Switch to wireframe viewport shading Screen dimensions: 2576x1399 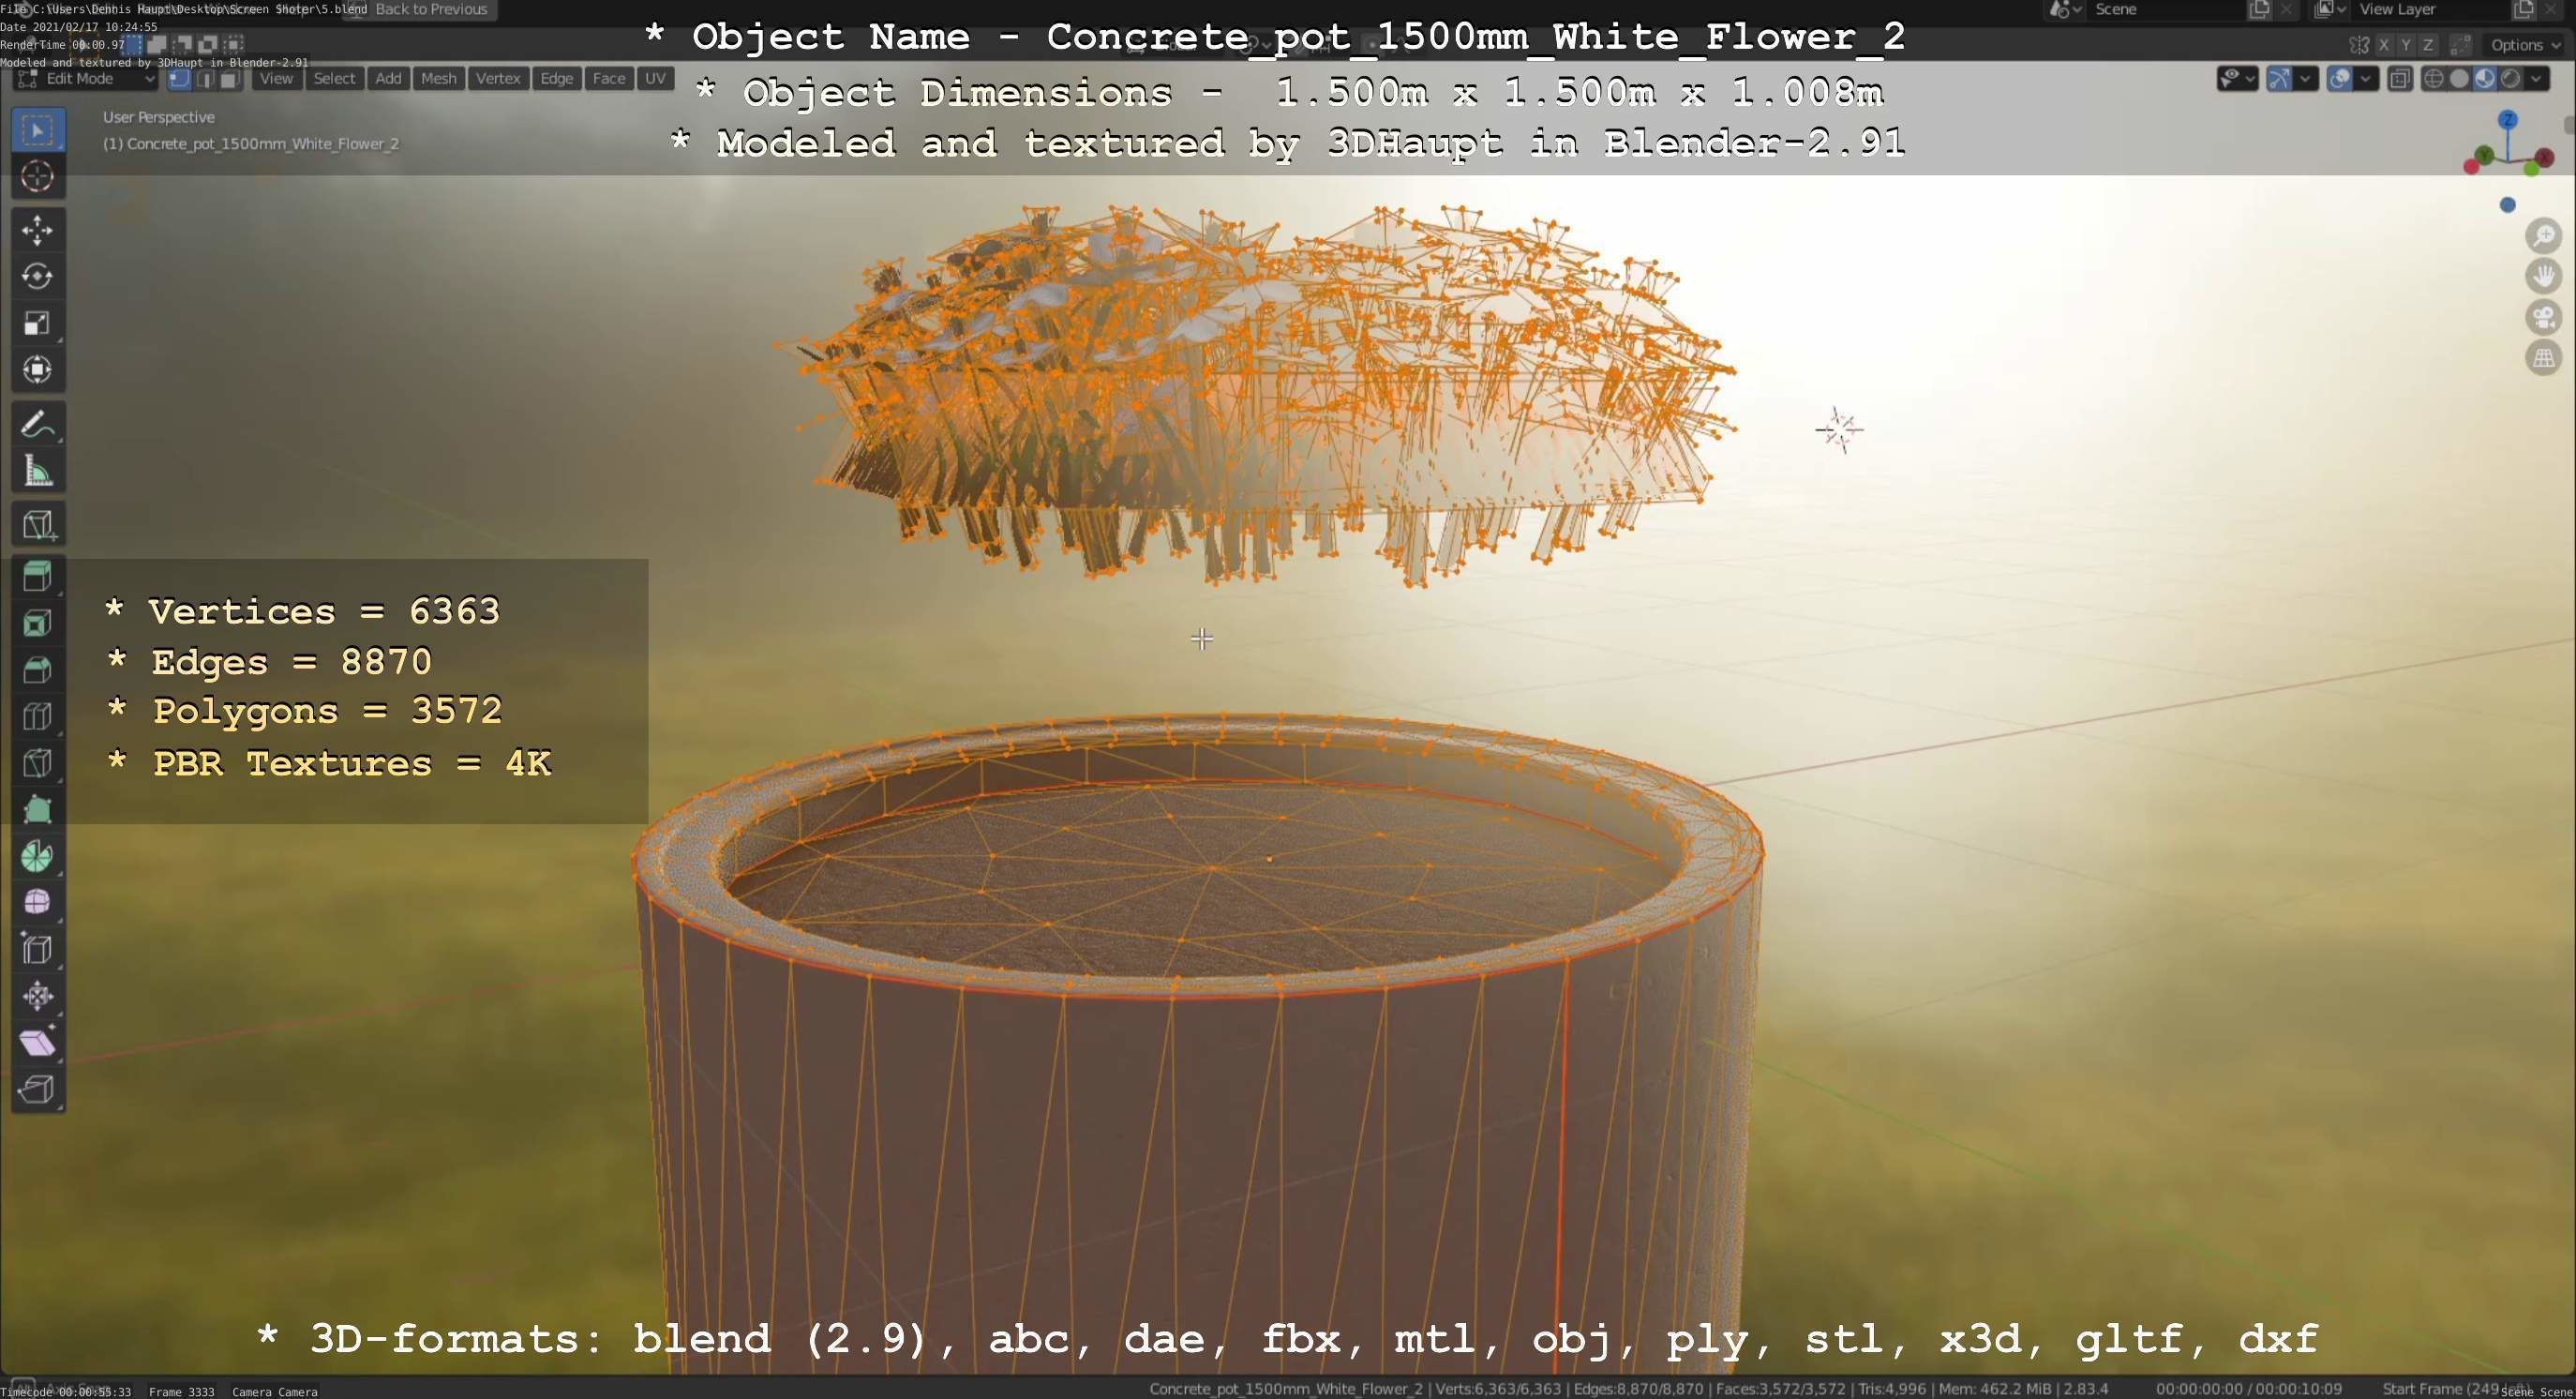2434,79
